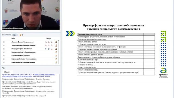This screenshot has height=98, width=174.
Task: Open the YouTube channel link in chat
Action: click(29, 75)
